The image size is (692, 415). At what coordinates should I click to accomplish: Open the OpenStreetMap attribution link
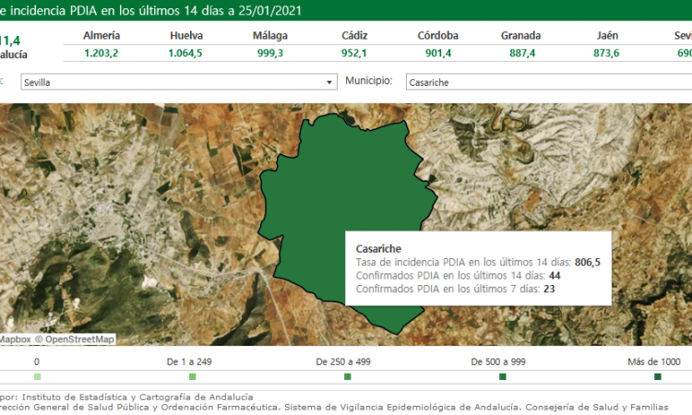80,339
